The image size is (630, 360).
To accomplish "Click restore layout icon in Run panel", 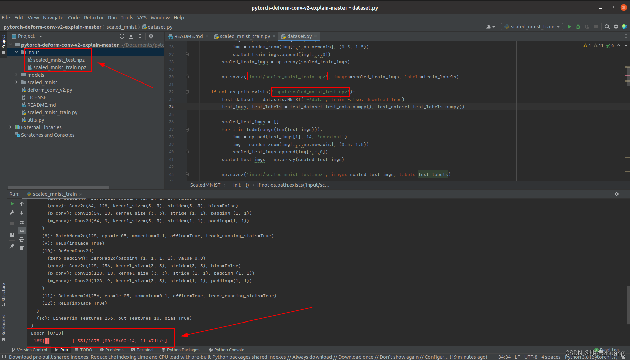I will [12, 235].
